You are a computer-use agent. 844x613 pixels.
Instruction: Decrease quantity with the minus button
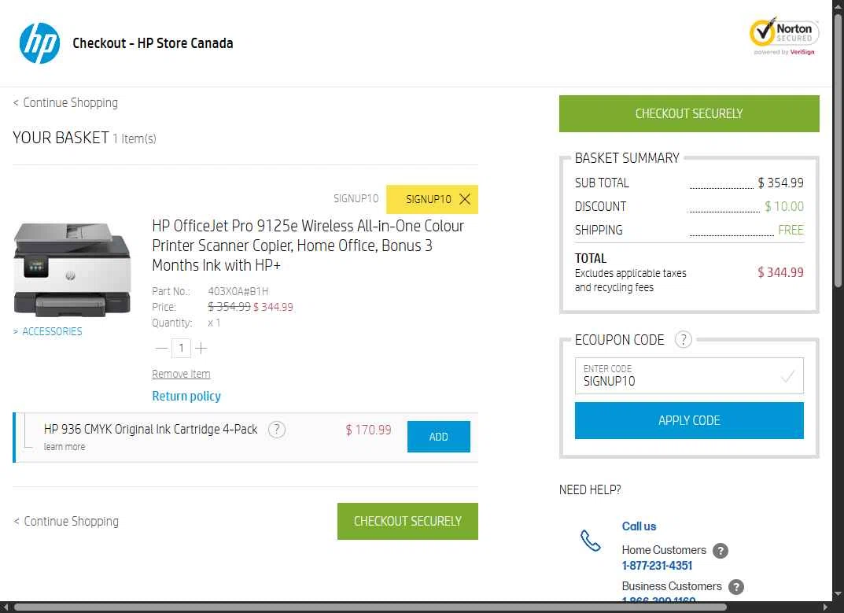[161, 349]
